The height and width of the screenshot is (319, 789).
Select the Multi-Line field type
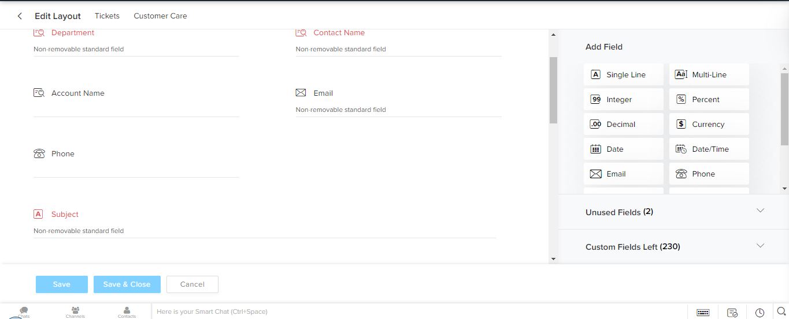[709, 75]
